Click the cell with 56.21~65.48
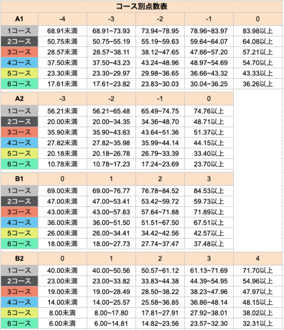Image resolution: width=284 pixels, height=330 pixels. (111, 111)
